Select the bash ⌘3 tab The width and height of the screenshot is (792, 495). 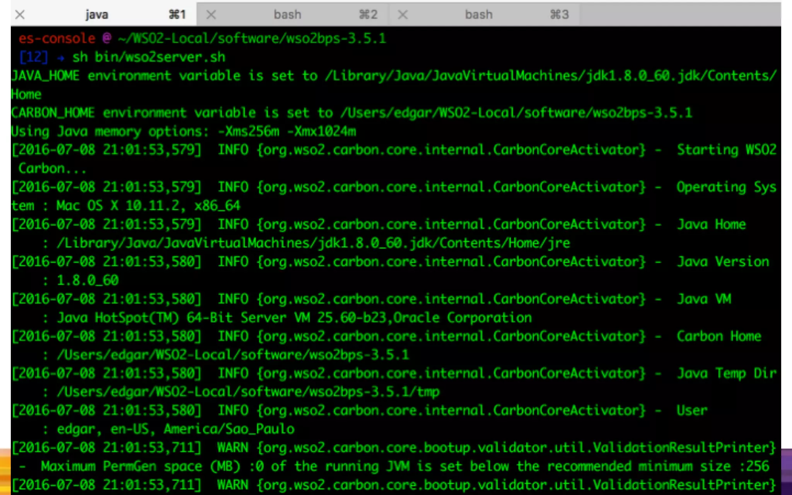(x=479, y=15)
